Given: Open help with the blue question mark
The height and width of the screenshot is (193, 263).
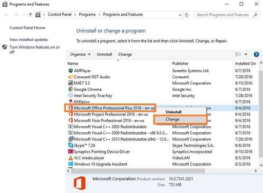Looking at the screenshot, I should tap(256, 54).
